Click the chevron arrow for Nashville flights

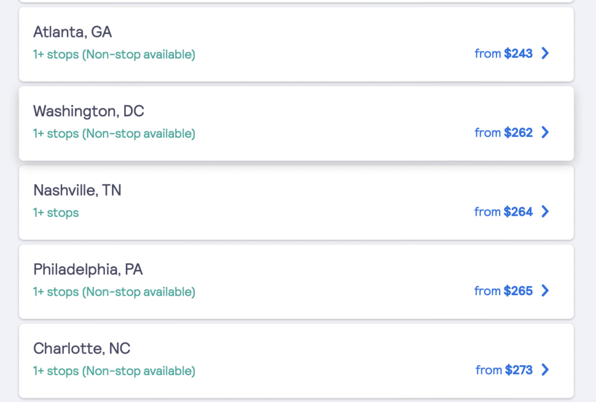[x=545, y=211]
